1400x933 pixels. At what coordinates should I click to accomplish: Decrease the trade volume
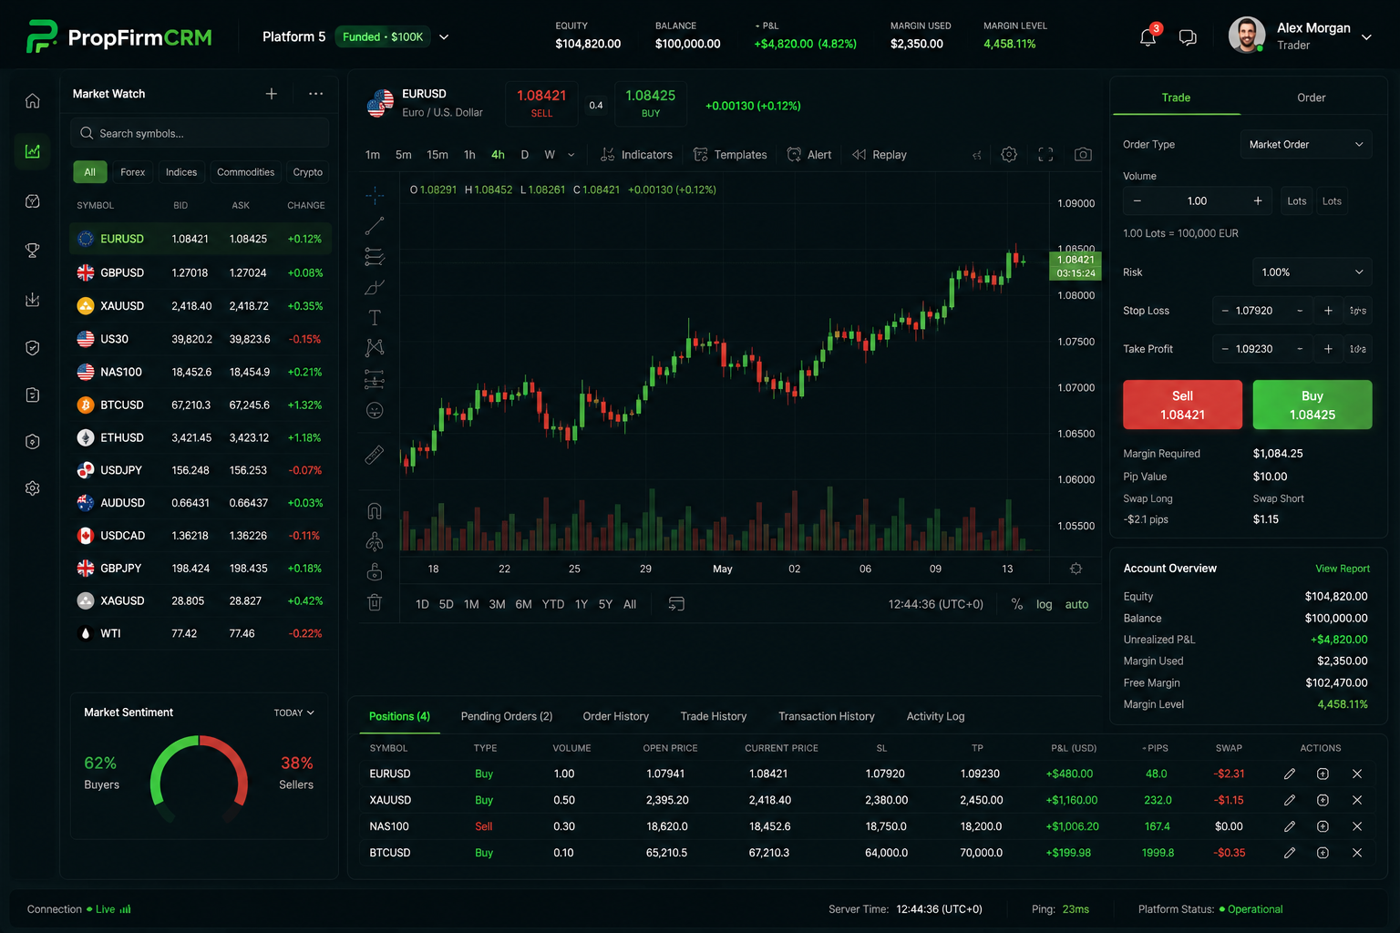tap(1137, 200)
